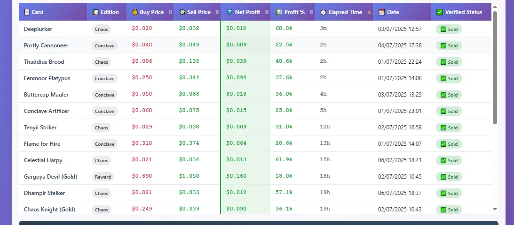Sort by Net Profit using its sort arrows
This screenshot has height=225, width=514.
coord(267,12)
